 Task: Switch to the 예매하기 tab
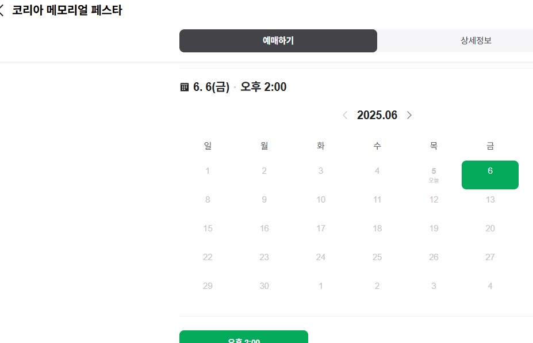tap(278, 41)
